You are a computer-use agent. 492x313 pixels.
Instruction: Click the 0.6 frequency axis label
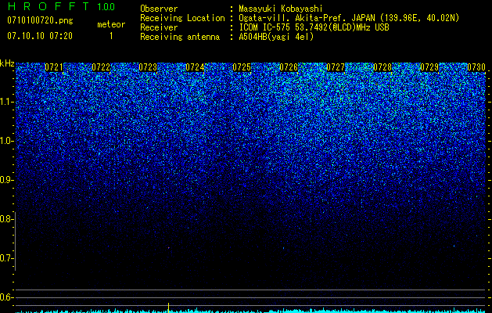coord(7,297)
